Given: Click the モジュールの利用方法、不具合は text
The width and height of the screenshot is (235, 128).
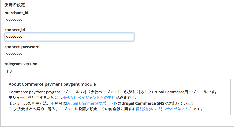Looking at the screenshot, I should pos(37,103).
